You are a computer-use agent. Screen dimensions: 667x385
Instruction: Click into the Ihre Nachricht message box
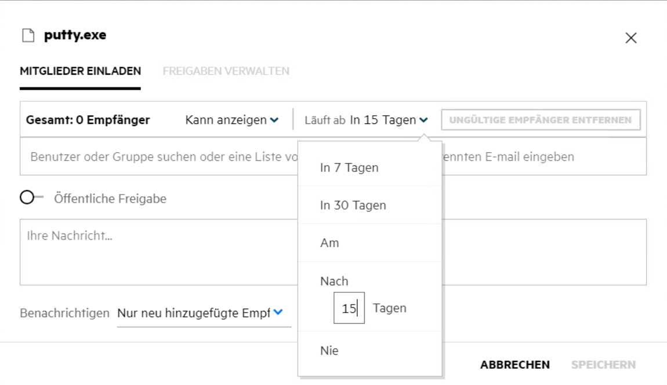pos(157,252)
